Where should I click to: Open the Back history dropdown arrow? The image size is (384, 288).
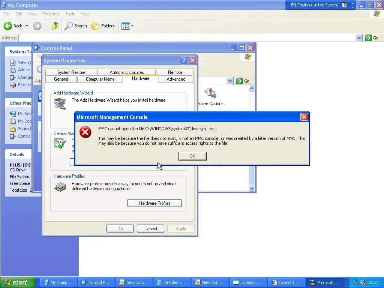point(27,26)
